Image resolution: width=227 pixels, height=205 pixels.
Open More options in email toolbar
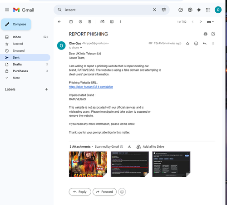tap(120, 22)
